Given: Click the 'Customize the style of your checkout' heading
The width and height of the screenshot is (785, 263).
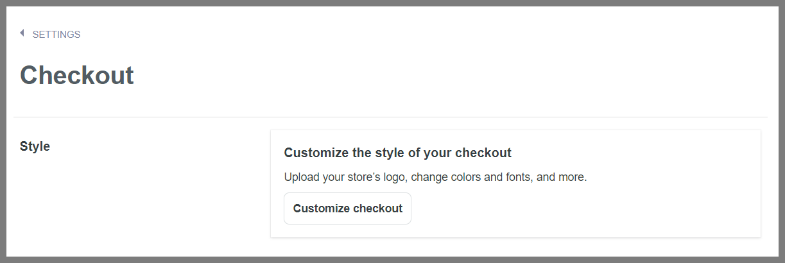Looking at the screenshot, I should 397,153.
